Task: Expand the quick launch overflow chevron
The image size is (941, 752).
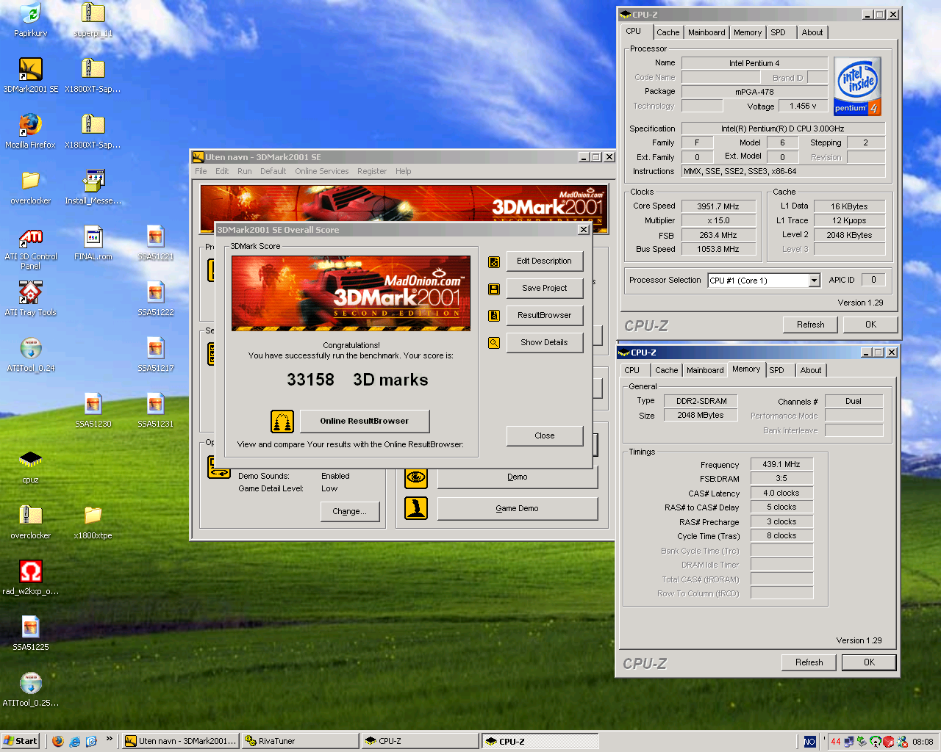Action: click(x=110, y=739)
